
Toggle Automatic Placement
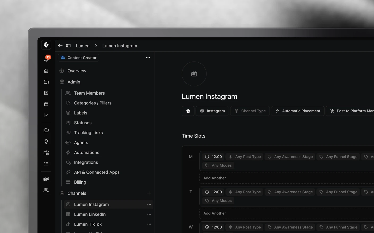click(x=298, y=111)
